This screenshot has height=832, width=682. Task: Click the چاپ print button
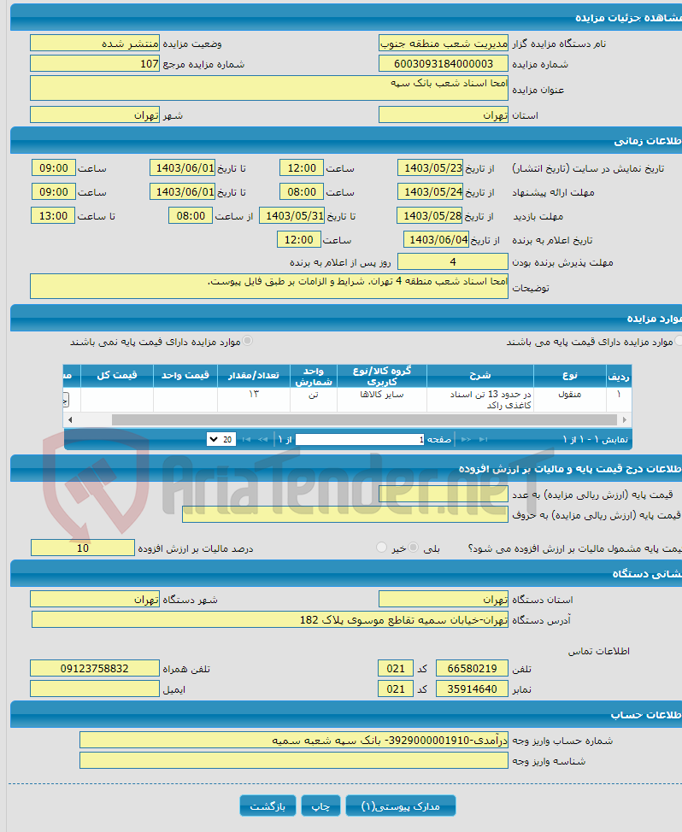(320, 806)
